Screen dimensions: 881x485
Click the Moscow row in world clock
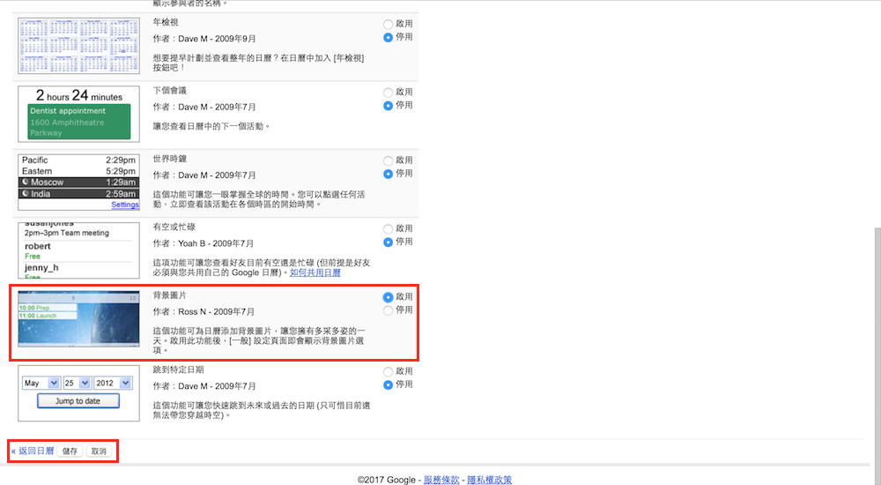click(x=78, y=183)
